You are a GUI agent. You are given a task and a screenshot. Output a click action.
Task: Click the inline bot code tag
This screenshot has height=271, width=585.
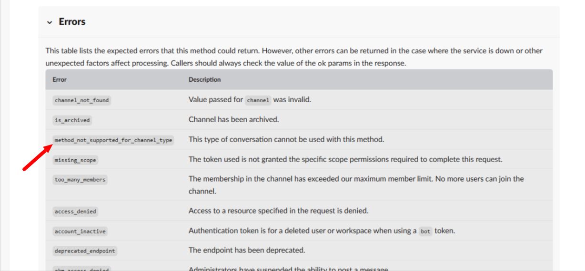[x=425, y=232]
